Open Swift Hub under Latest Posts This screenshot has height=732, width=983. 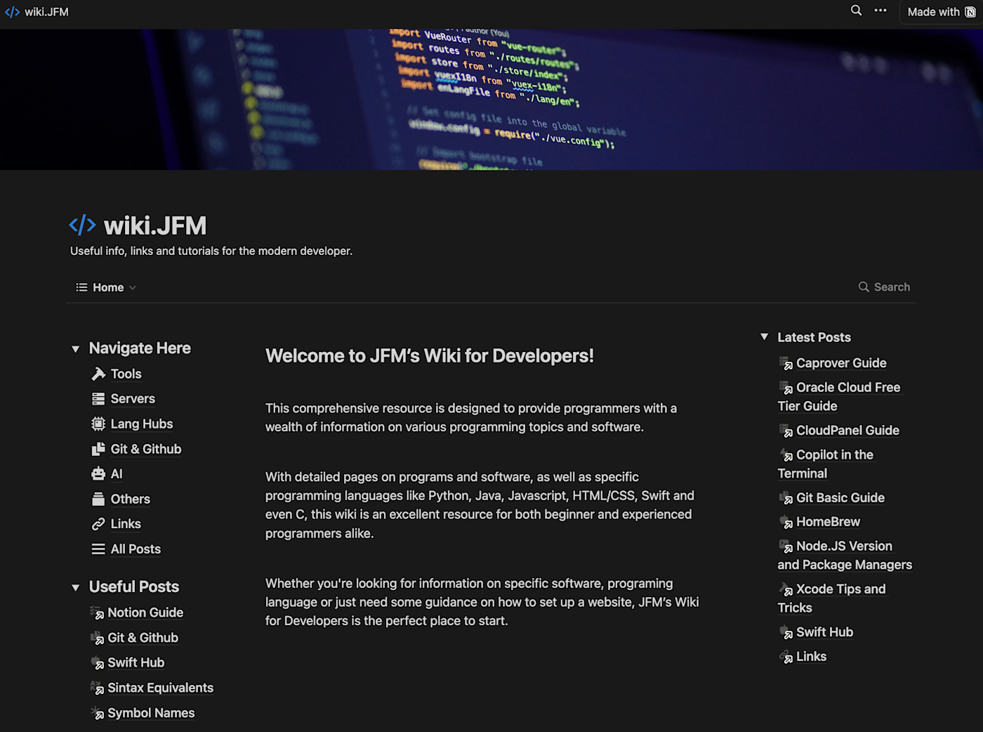point(824,632)
